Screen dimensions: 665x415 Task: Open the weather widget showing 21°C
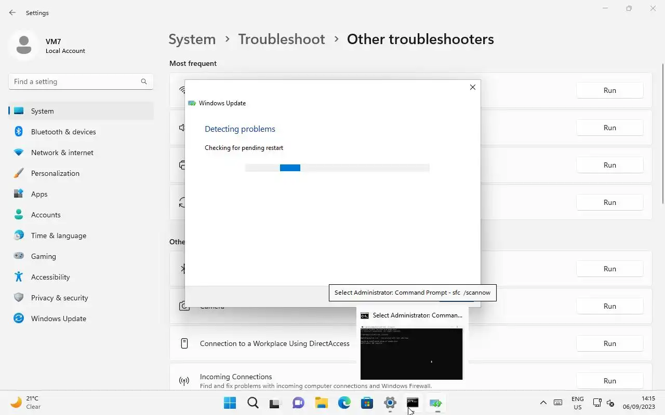click(26, 403)
